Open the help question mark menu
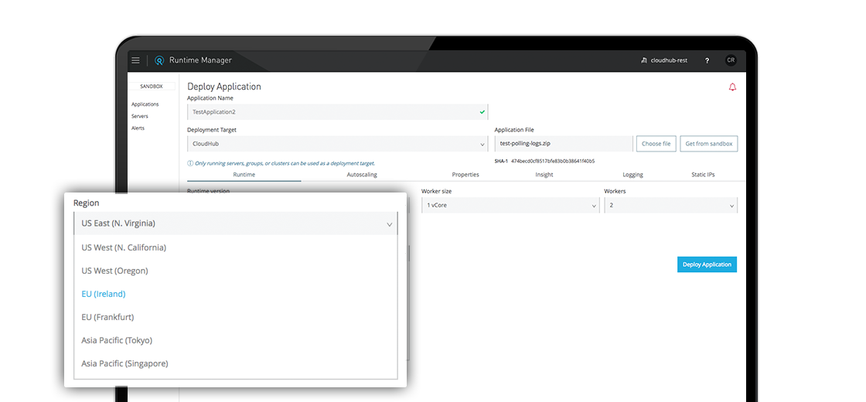 pyautogui.click(x=707, y=61)
